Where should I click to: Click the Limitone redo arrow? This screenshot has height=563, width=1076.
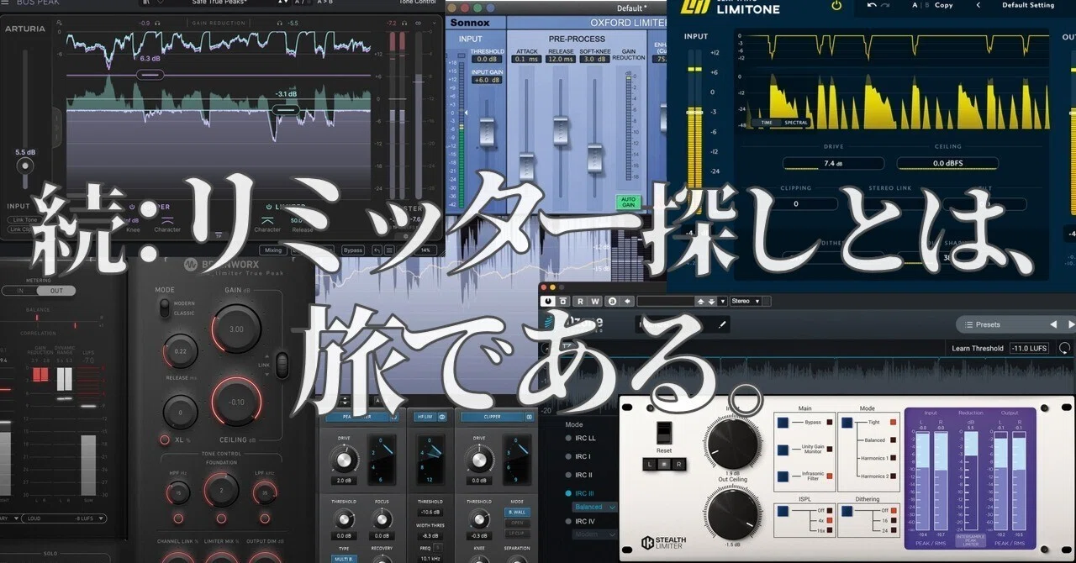[886, 5]
